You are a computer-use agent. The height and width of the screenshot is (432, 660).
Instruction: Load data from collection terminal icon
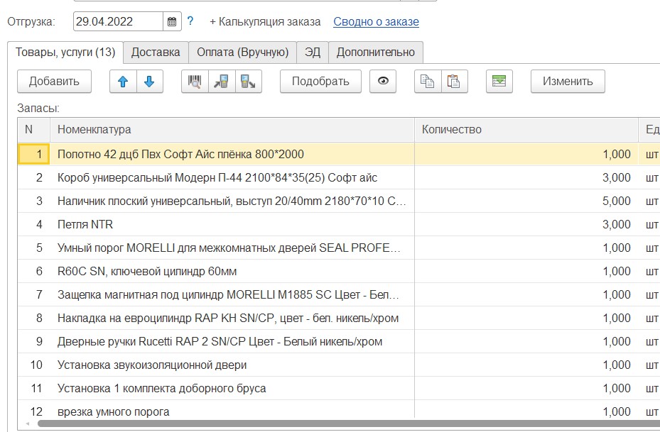tap(222, 82)
